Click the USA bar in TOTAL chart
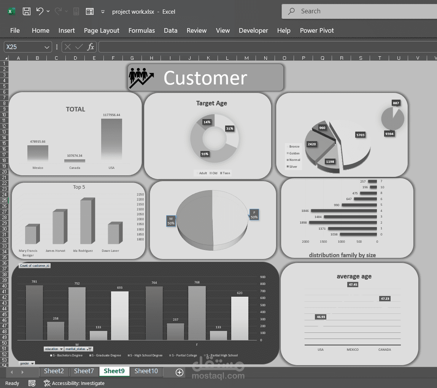 (x=111, y=140)
